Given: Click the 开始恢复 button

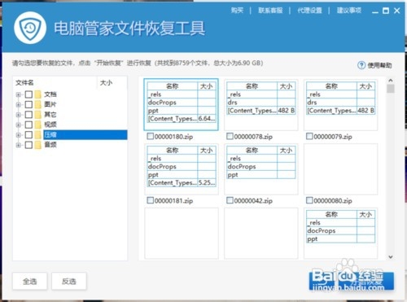Looking at the screenshot, I should [x=352, y=281].
